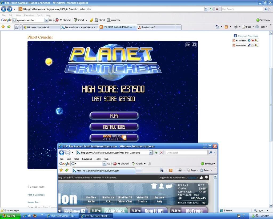Expand the address bar dropdown in the FFR window
This screenshot has height=219, width=273.
click(151, 153)
